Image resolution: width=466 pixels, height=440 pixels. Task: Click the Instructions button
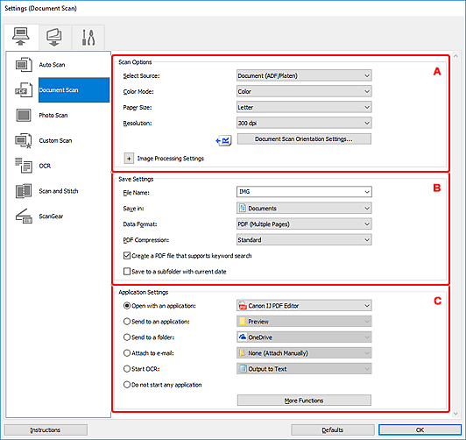(46, 429)
